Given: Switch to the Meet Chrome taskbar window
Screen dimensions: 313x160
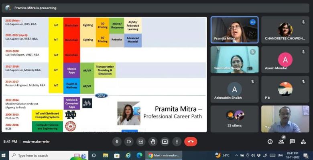Looking at the screenshot, I should point(165,155).
